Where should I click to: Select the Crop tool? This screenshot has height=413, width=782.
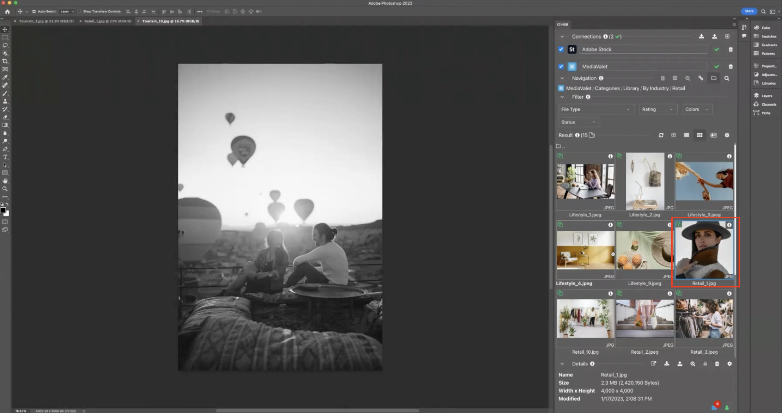(x=5, y=61)
